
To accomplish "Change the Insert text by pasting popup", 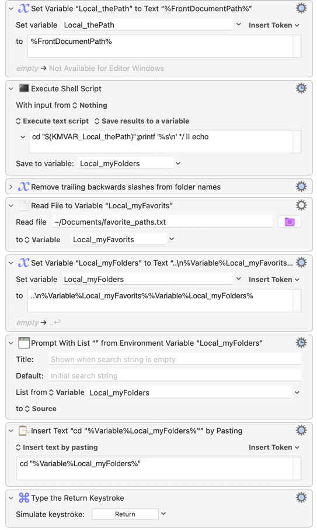I will tap(57, 447).
